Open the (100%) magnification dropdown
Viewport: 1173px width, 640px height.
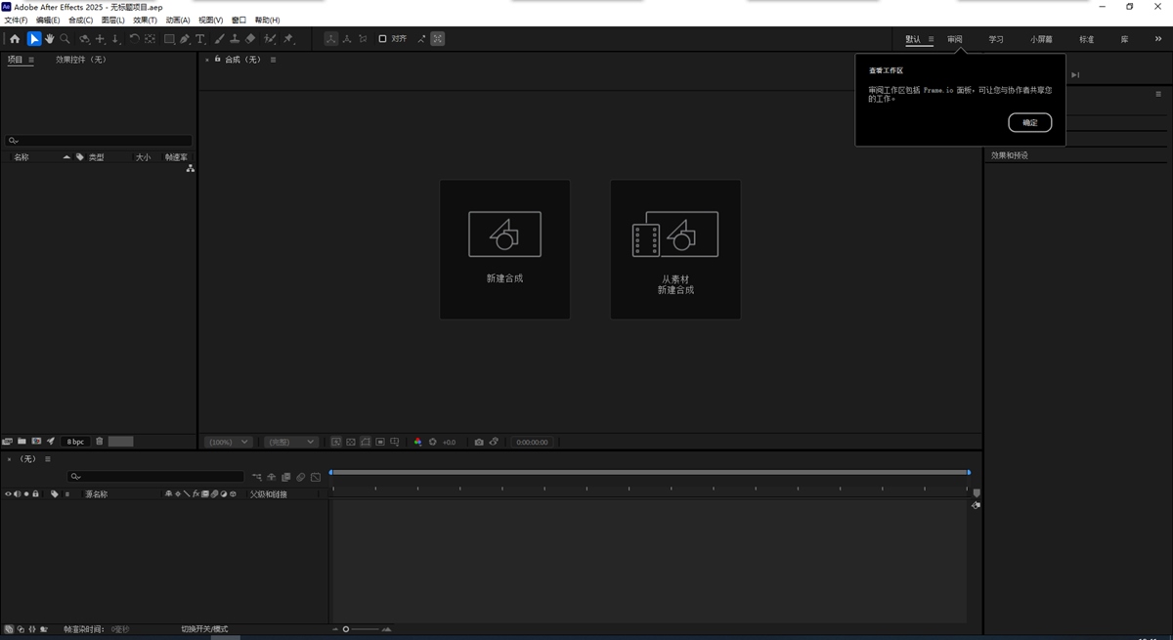pyautogui.click(x=229, y=442)
